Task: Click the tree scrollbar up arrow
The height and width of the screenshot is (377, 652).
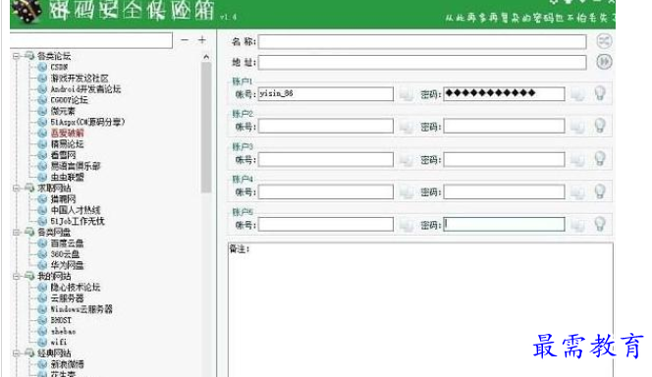Action: (x=206, y=57)
